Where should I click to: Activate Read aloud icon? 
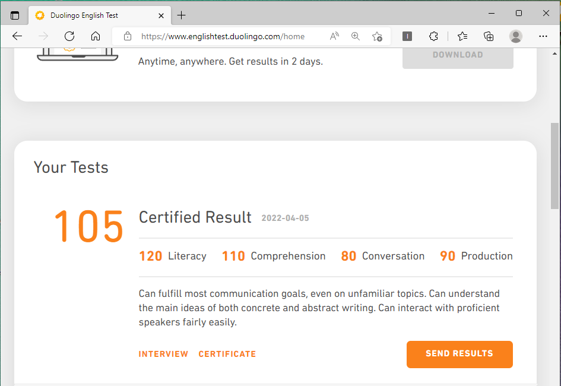tap(334, 36)
